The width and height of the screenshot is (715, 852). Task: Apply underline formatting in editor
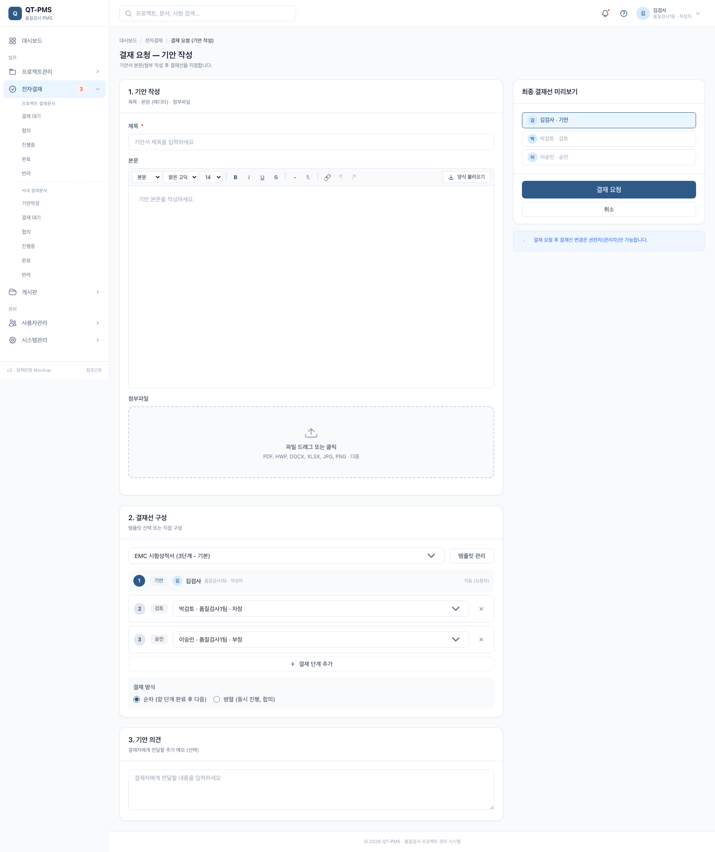pyautogui.click(x=262, y=177)
